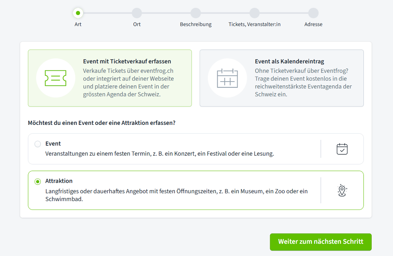Jump to the Ort step circle

pyautogui.click(x=137, y=13)
